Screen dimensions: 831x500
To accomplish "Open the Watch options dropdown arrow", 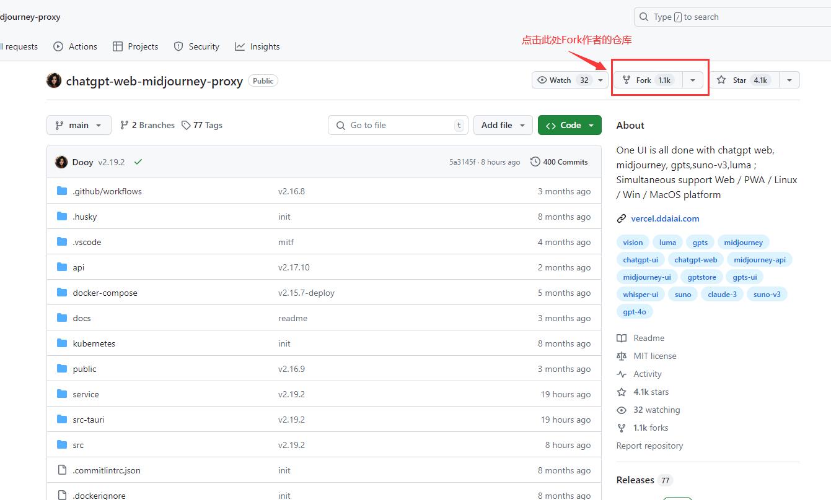I will click(601, 80).
